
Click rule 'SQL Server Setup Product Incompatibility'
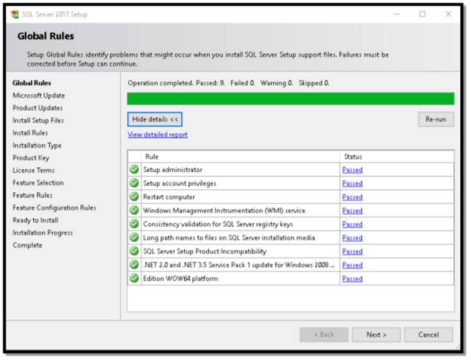click(205, 252)
